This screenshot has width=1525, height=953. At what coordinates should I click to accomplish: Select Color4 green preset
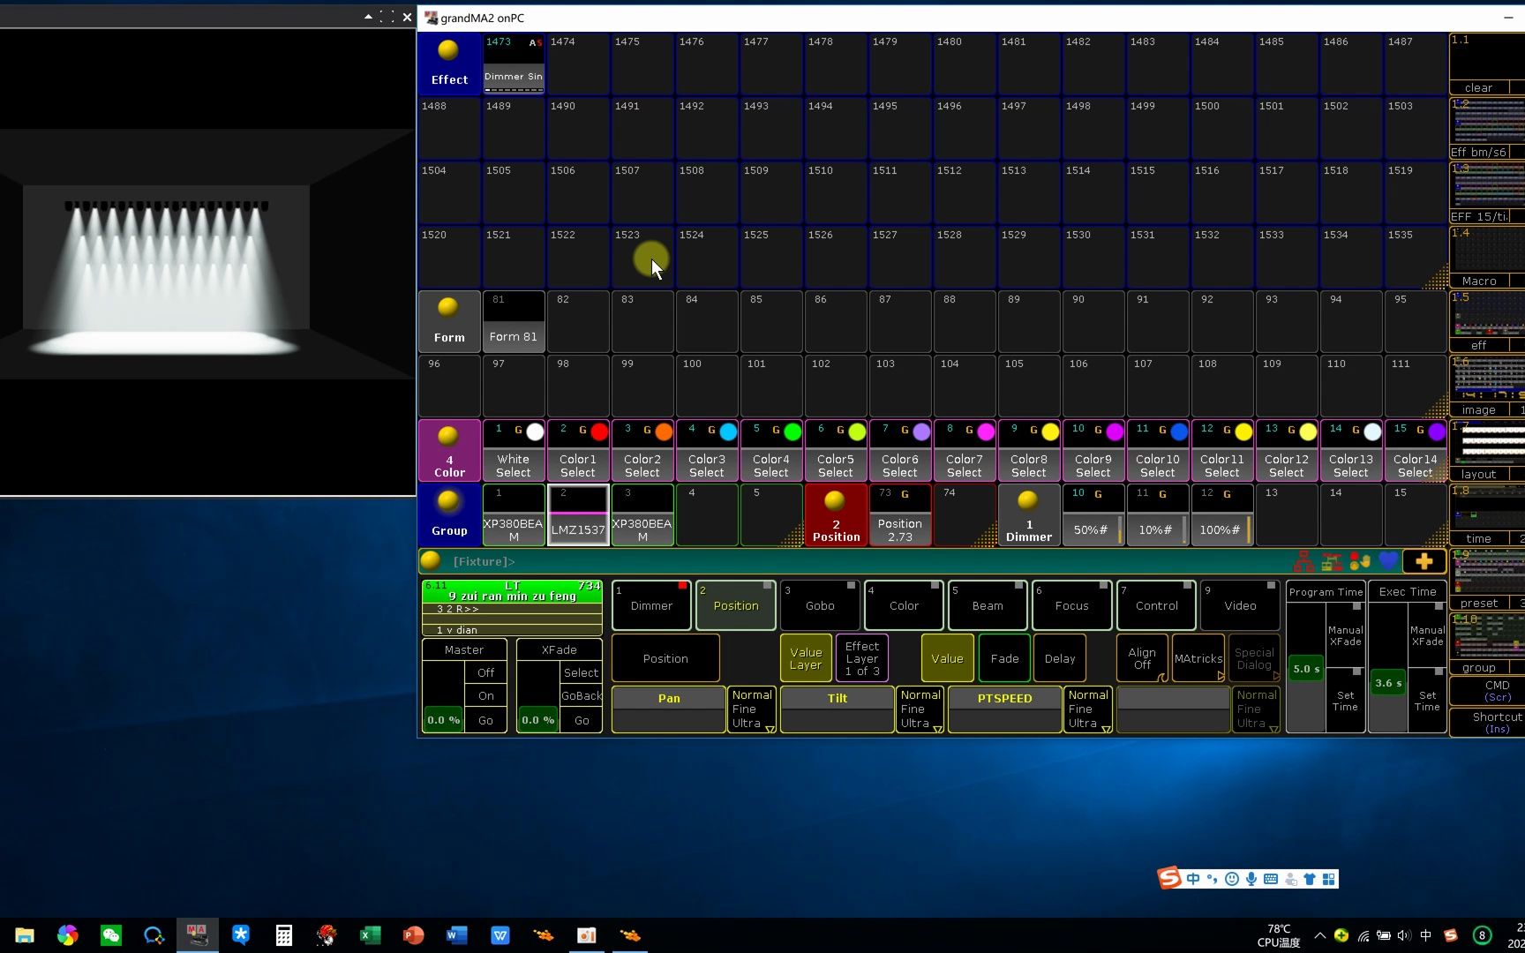(x=771, y=450)
